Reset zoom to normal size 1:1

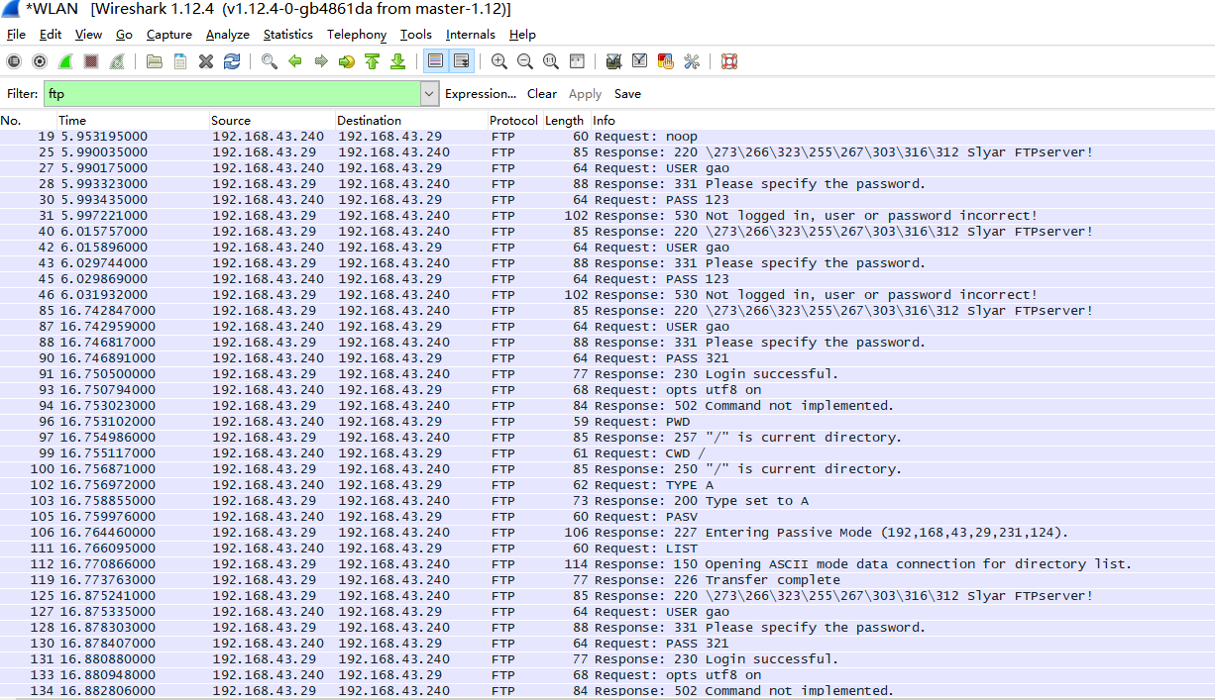551,61
